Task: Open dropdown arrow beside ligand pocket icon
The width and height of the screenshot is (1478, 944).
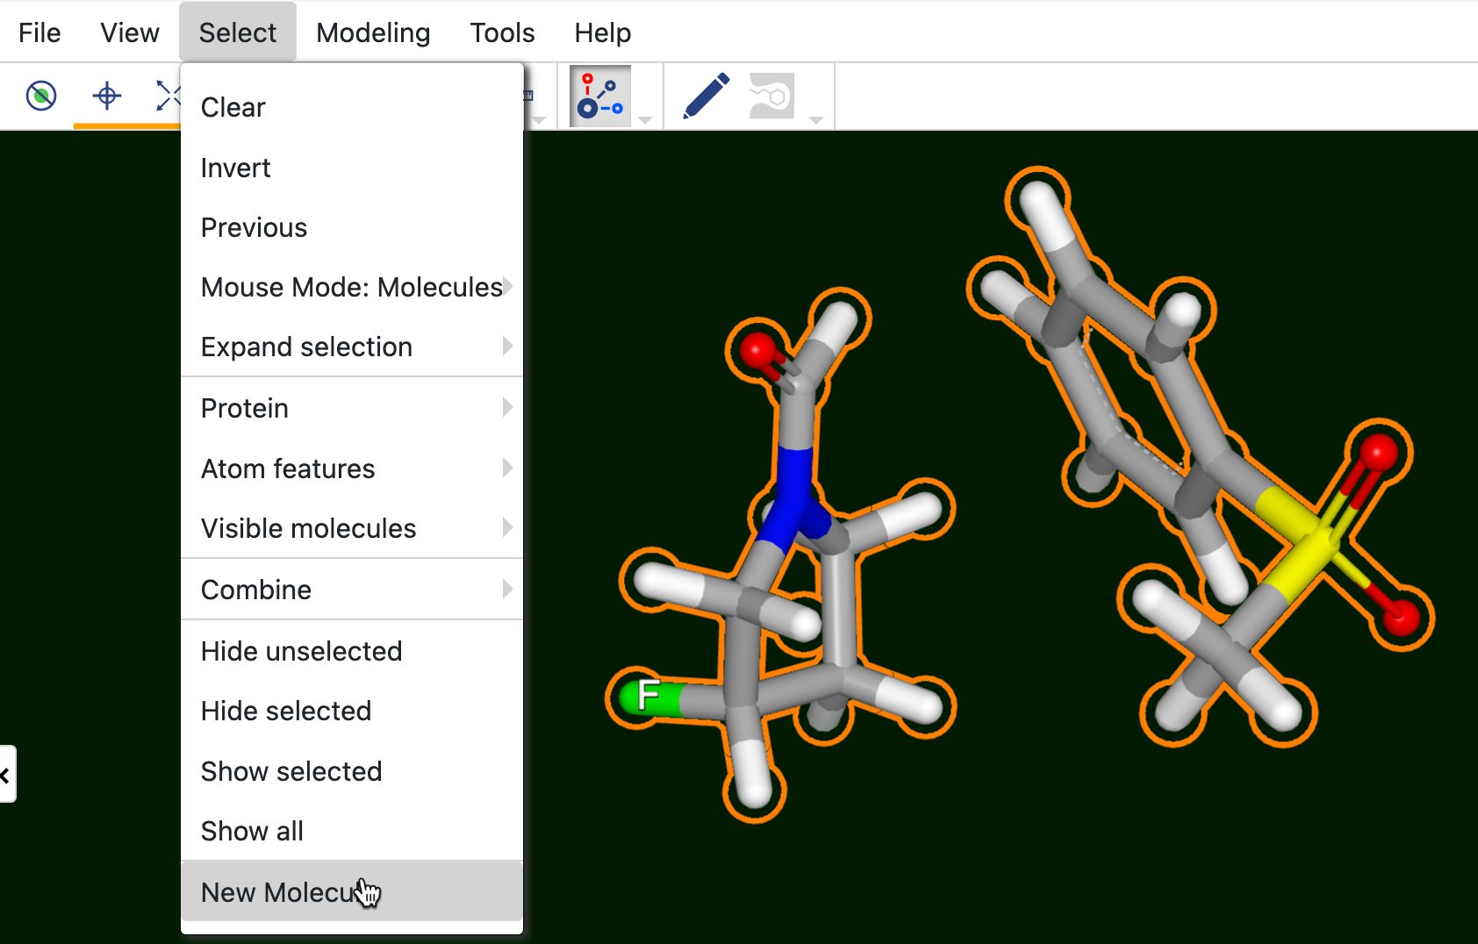Action: click(x=816, y=120)
